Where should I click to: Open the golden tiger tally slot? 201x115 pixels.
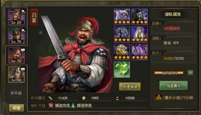(x=122, y=52)
